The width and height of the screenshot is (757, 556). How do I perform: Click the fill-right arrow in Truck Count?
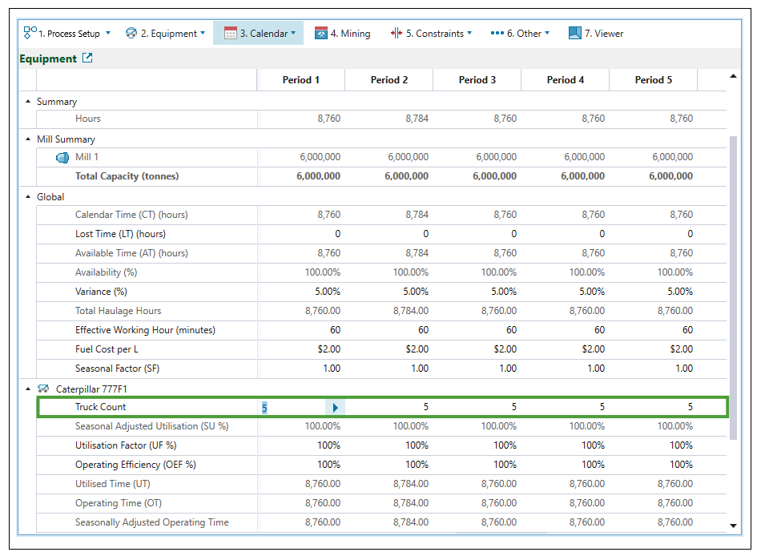[x=335, y=408]
